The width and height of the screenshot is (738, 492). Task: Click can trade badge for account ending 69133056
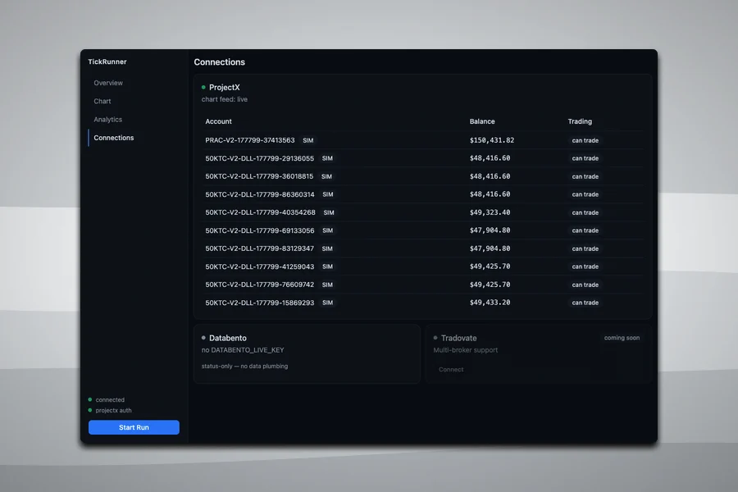[585, 230]
